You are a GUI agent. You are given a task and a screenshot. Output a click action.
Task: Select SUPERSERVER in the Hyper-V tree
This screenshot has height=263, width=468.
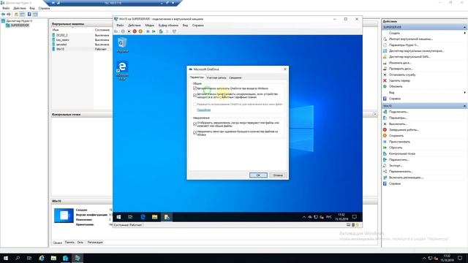pos(20,26)
